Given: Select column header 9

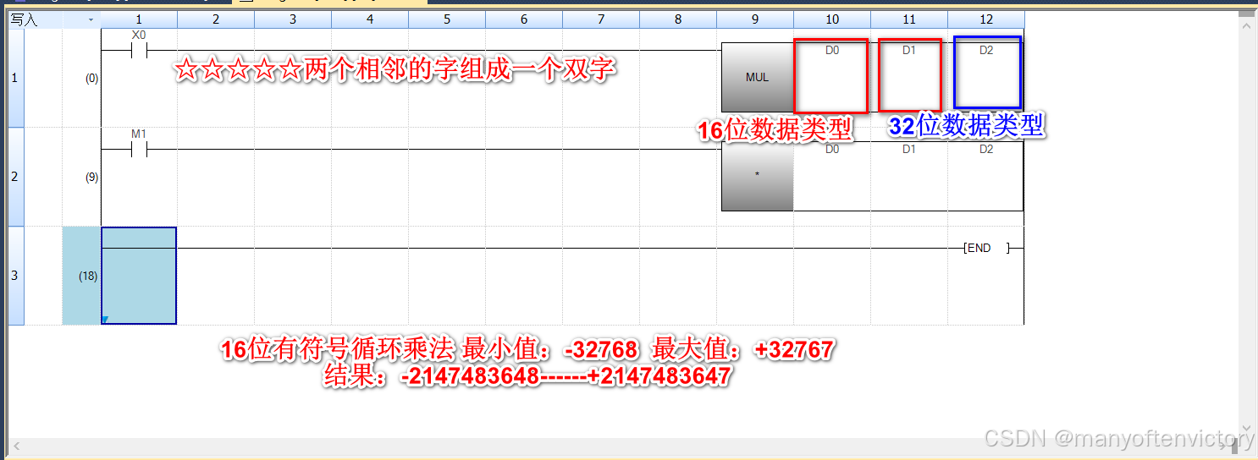Looking at the screenshot, I should tap(755, 19).
